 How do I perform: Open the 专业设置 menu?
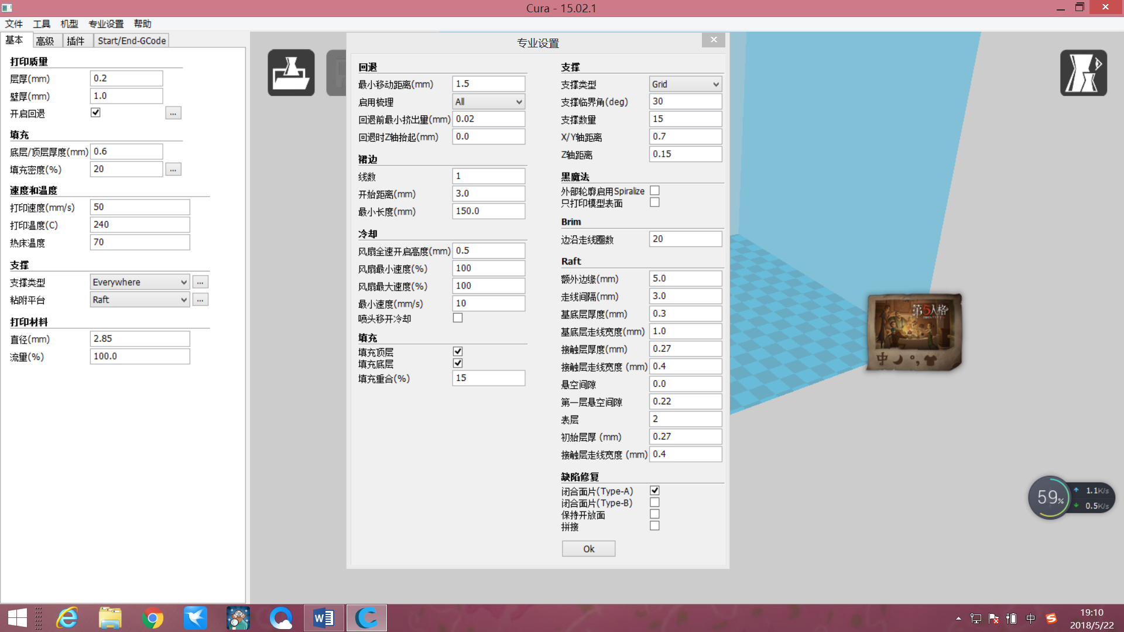click(x=106, y=24)
